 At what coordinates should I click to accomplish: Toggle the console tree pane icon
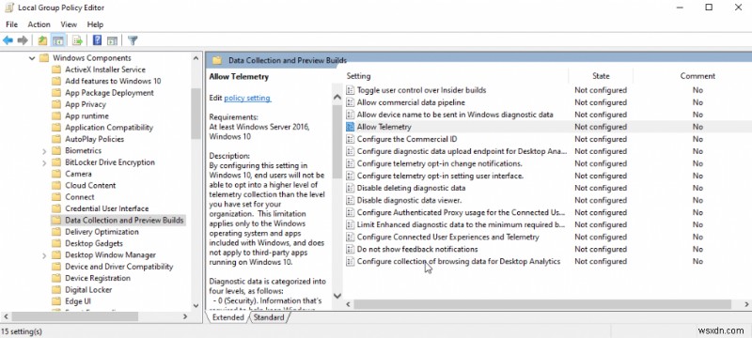click(x=58, y=40)
